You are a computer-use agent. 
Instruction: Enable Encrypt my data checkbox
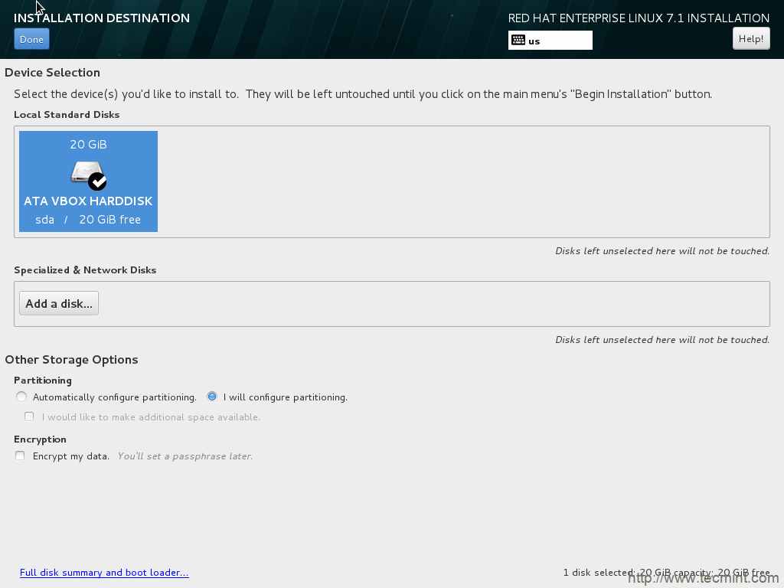(20, 456)
